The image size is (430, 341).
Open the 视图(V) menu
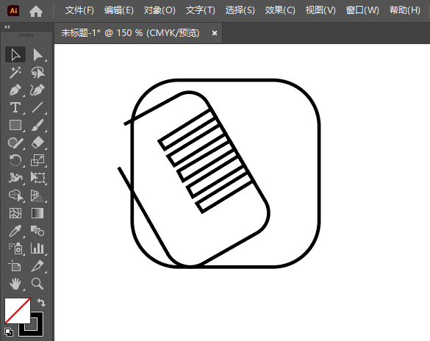320,10
